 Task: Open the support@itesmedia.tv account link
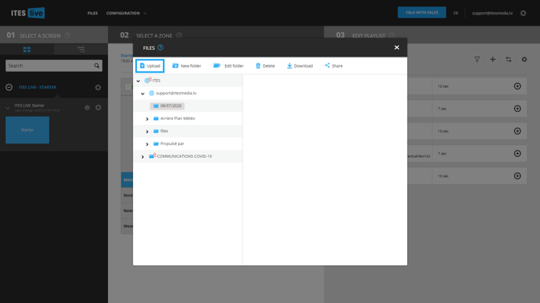pos(492,13)
